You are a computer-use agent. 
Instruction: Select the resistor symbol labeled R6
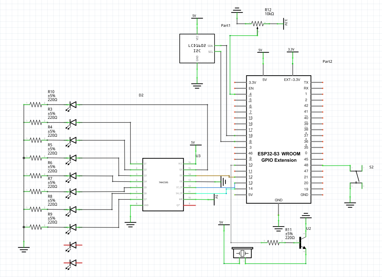36,175
